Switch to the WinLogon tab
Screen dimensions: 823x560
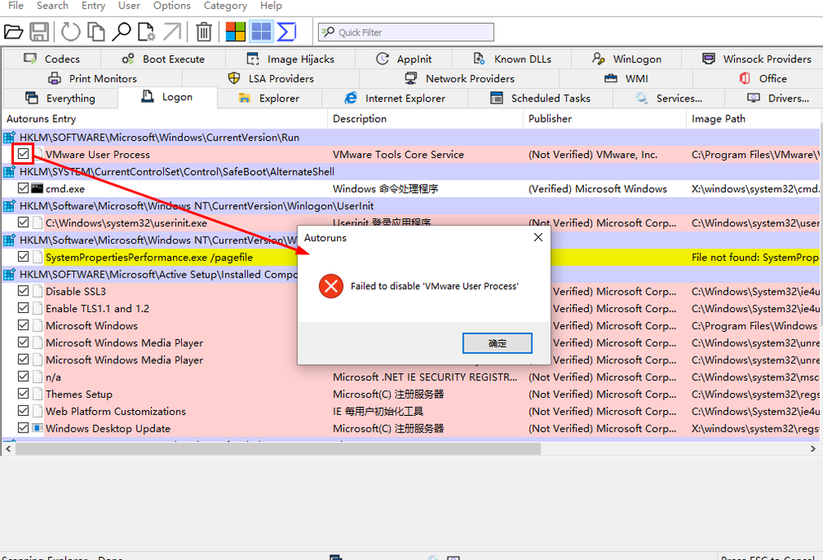coord(627,58)
